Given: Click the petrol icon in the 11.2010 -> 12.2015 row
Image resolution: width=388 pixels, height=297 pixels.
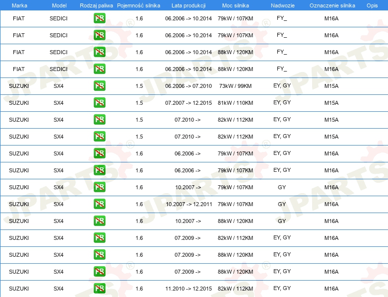Looking at the screenshot, I should point(99,289).
